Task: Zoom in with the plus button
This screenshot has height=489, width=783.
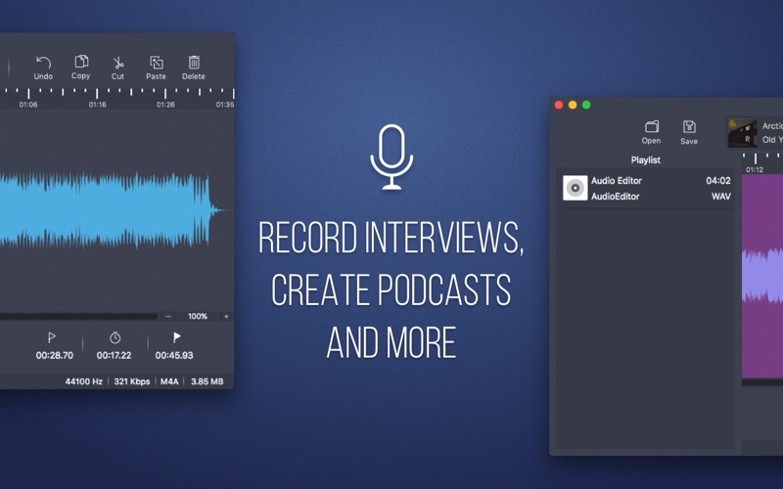Action: coord(226,316)
